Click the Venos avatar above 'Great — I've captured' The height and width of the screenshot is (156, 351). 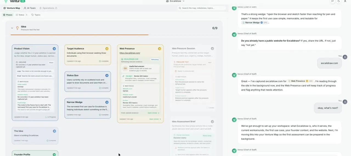(234, 75)
